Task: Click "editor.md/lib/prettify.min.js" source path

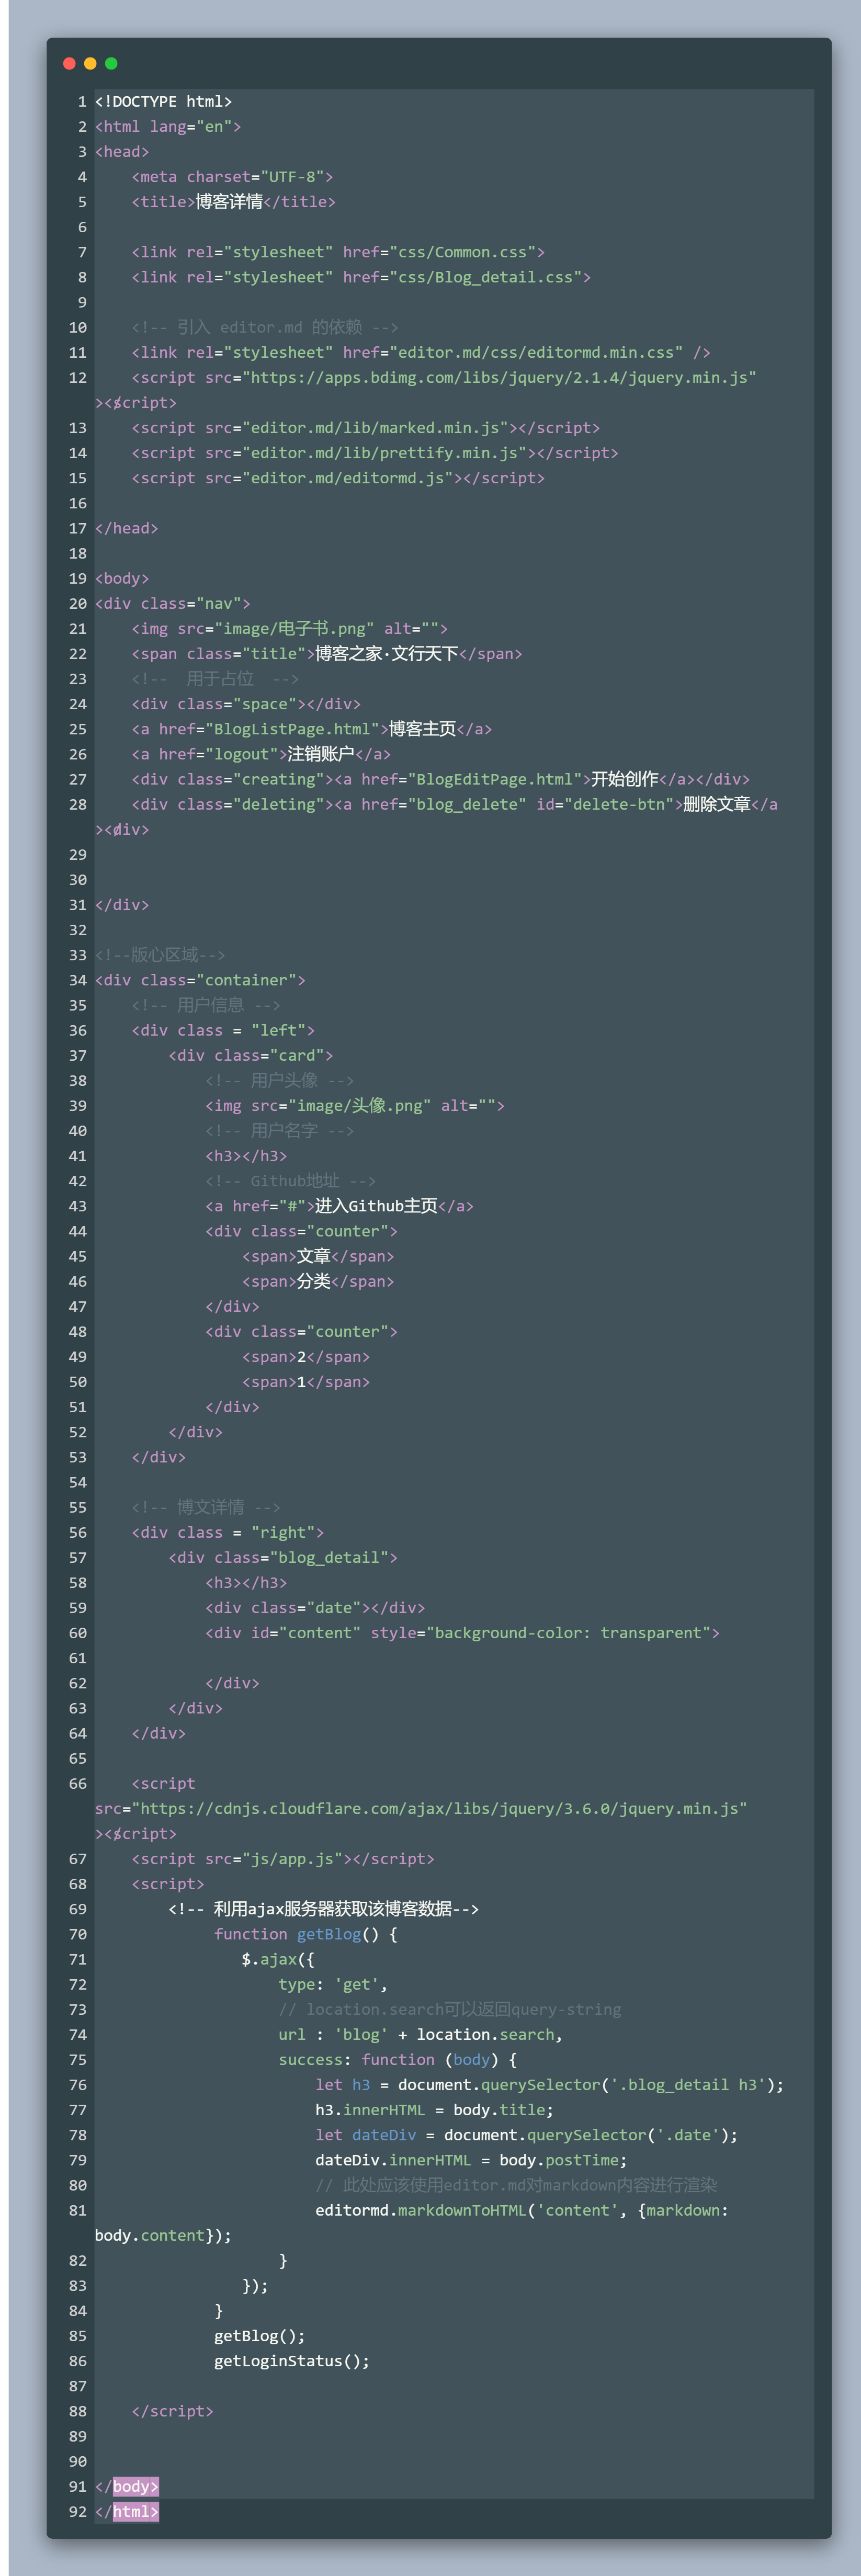Action: point(384,453)
